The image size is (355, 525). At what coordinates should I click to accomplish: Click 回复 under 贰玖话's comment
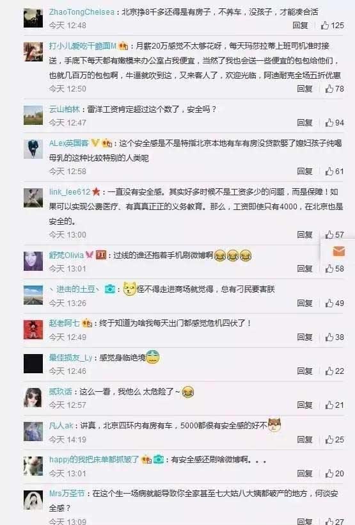pos(304,405)
